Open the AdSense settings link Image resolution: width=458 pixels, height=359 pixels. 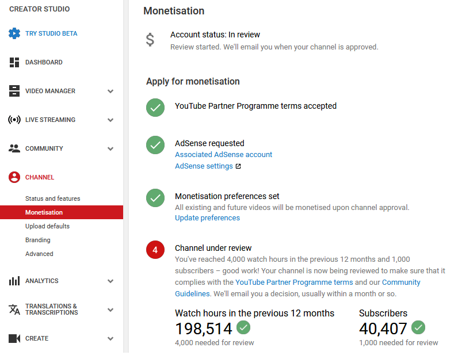pos(204,166)
